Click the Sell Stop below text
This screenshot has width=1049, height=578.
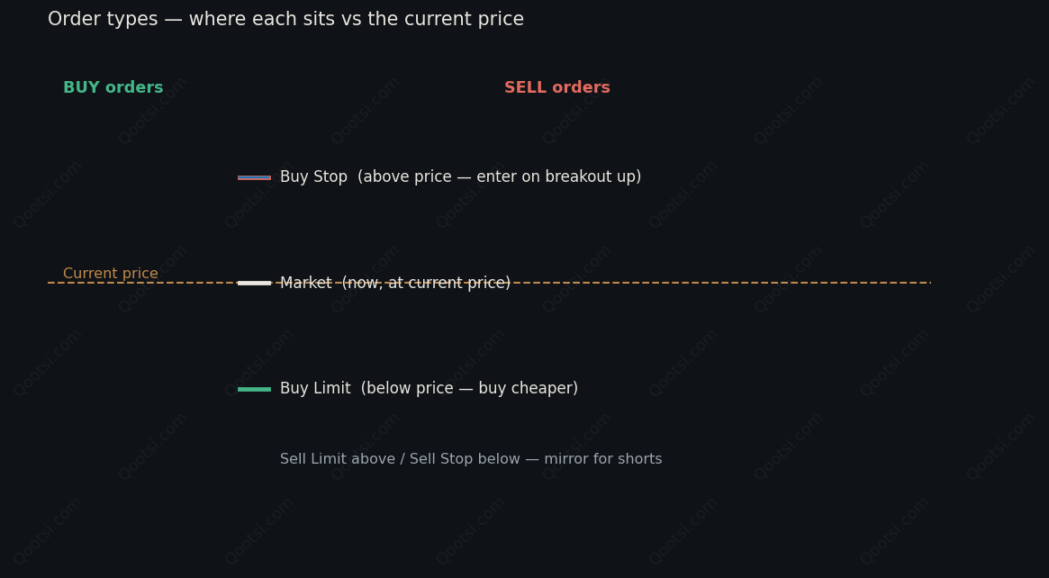(465, 459)
